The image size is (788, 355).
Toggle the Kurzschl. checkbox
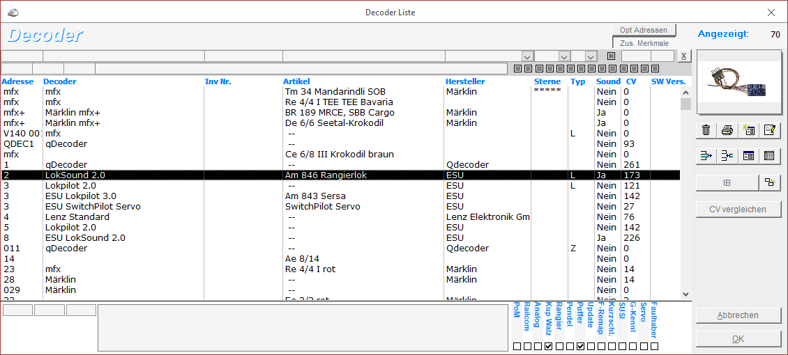(612, 346)
